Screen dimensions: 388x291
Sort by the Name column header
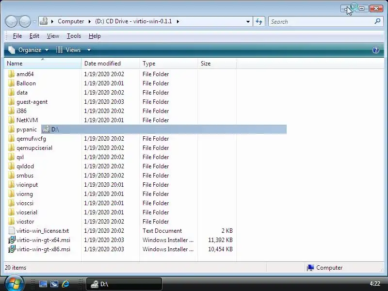(43, 64)
